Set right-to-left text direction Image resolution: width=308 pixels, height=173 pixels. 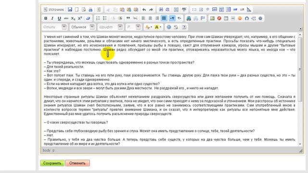coord(179,18)
